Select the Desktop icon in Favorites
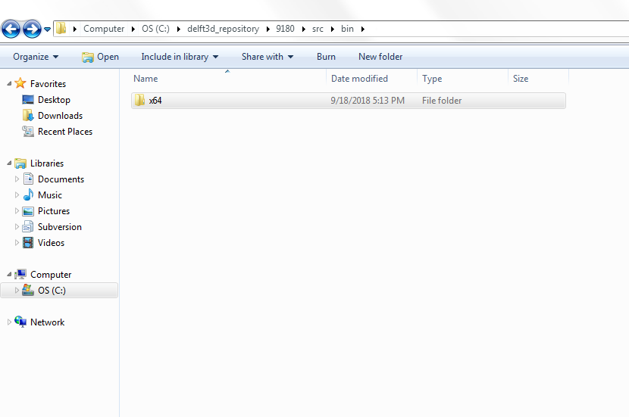 (28, 100)
